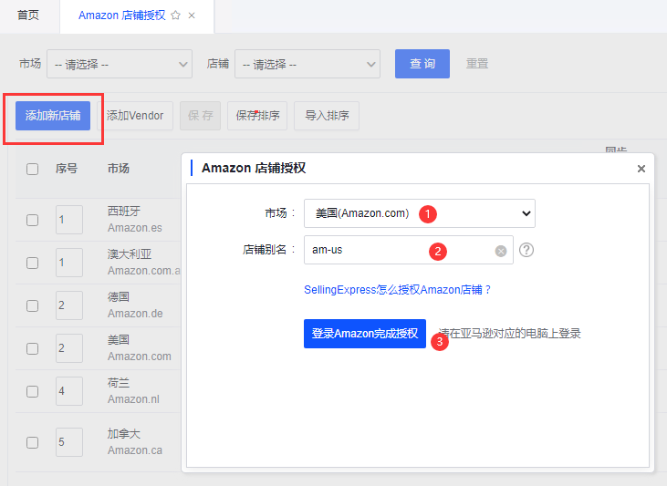Click the disabled 保存 button
667x486 pixels.
[x=200, y=116]
